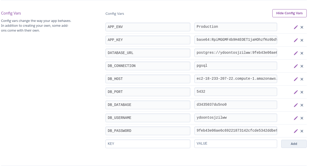
Task: Edit the DB_PASSWORD config var
Action: click(296, 131)
